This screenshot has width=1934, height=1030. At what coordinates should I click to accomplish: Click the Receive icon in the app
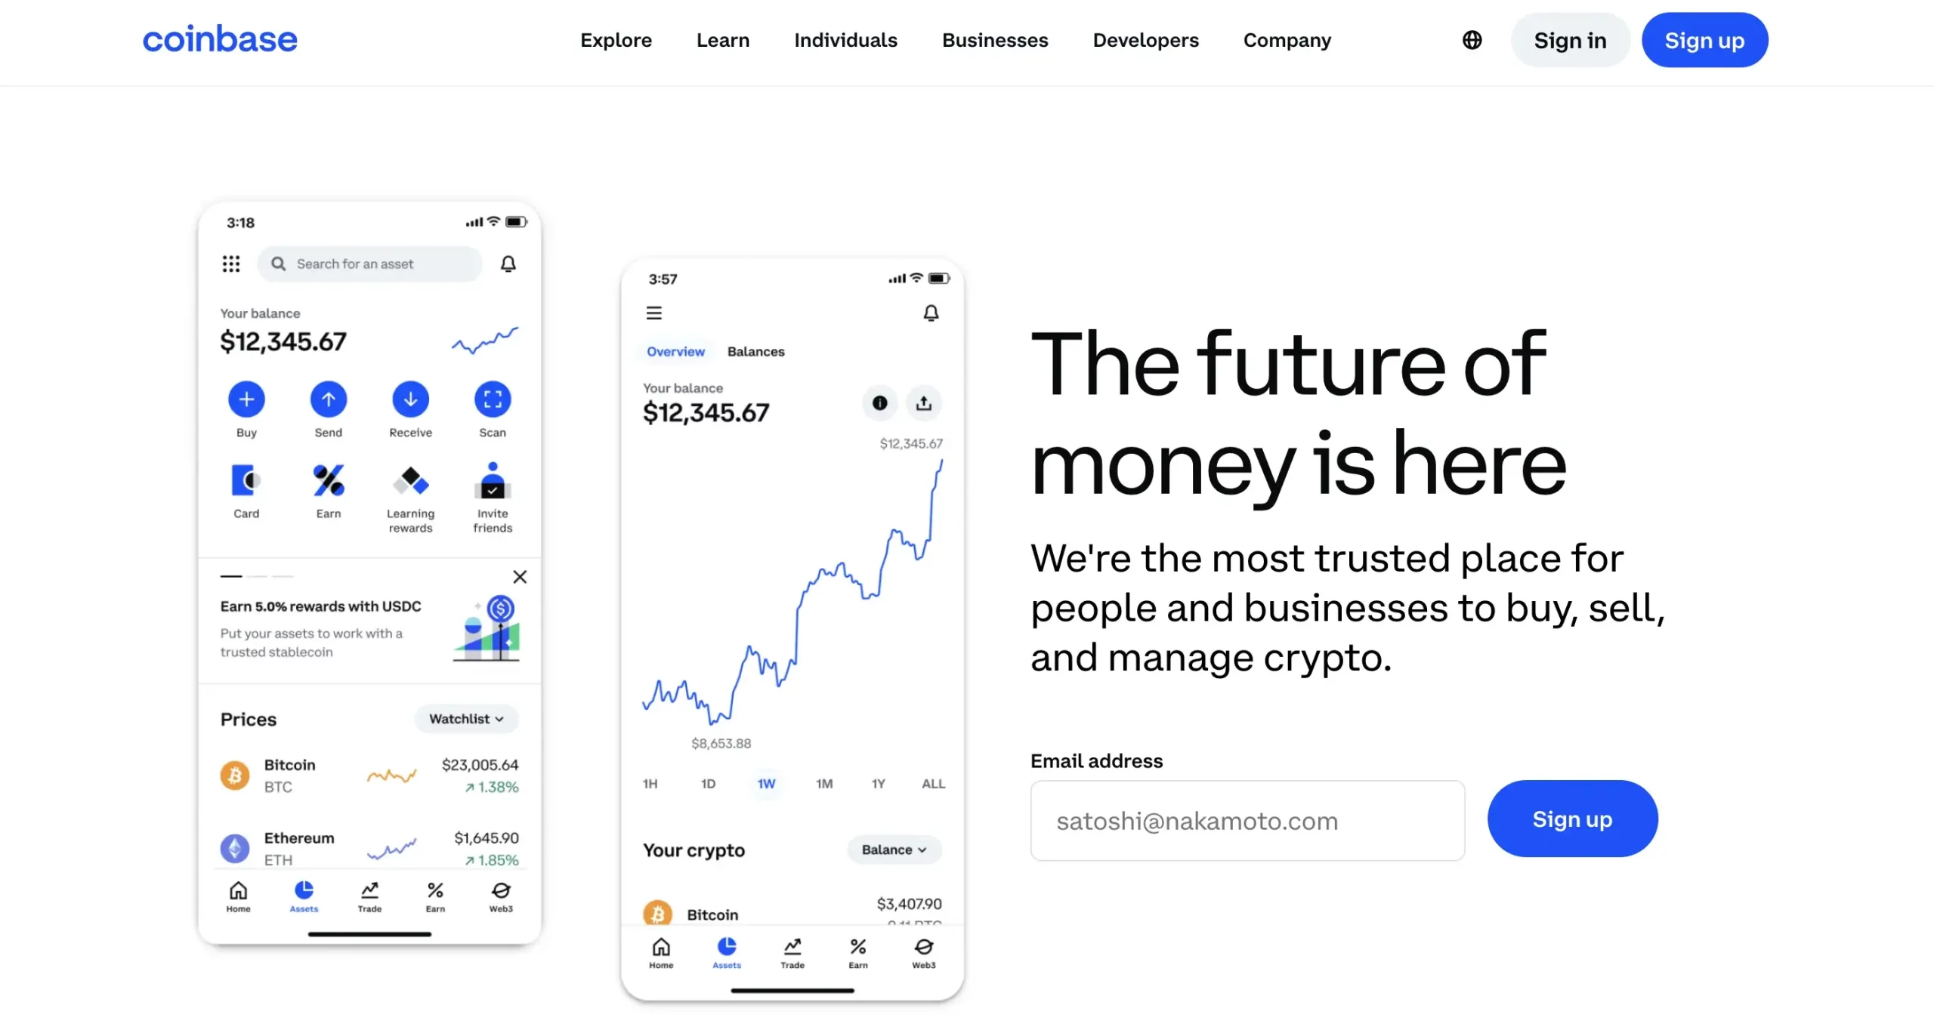(409, 400)
